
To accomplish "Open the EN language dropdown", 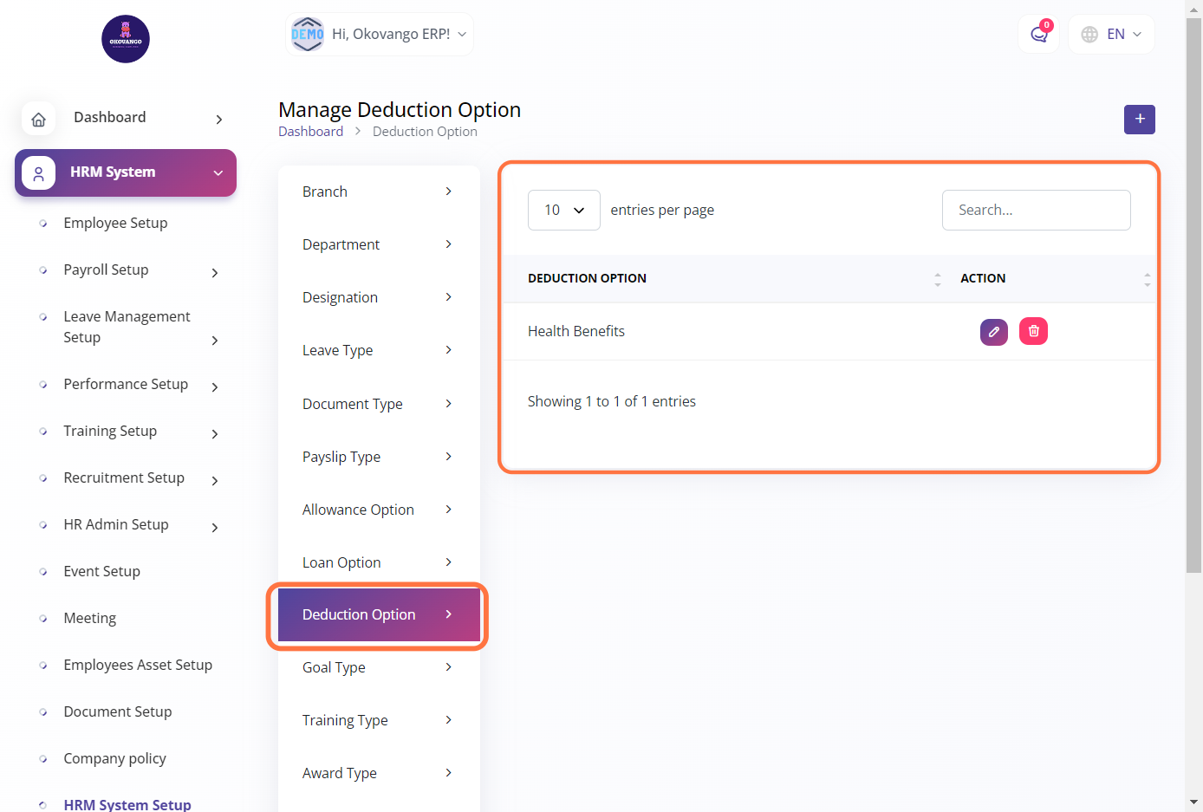I will coord(1124,35).
